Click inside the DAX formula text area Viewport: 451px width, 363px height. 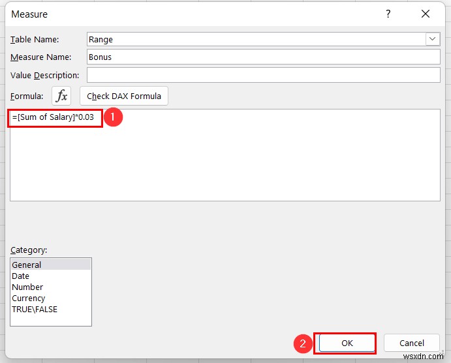coord(225,155)
